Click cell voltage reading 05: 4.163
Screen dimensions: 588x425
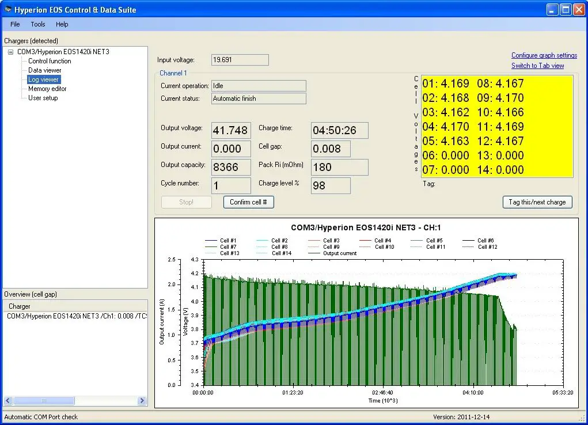(x=446, y=141)
